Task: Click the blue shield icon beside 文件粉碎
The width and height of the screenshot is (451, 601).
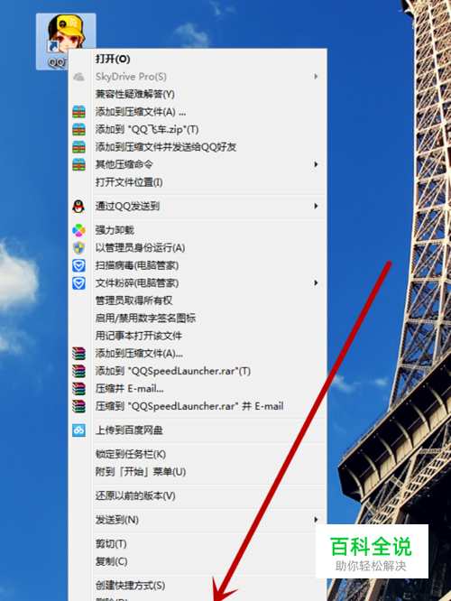Action: 79,282
